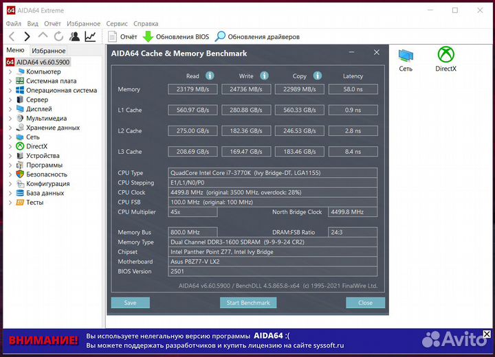Open the DirectX icon in right pane
495x357 pixels.
coord(445,59)
